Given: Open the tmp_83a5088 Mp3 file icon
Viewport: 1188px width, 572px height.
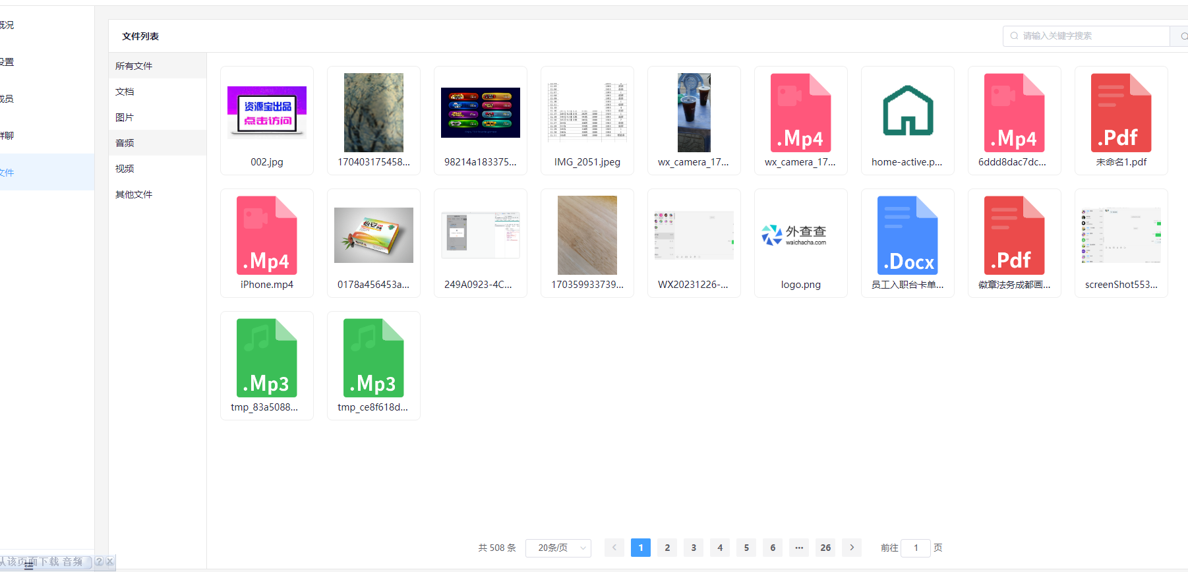Looking at the screenshot, I should point(266,358).
